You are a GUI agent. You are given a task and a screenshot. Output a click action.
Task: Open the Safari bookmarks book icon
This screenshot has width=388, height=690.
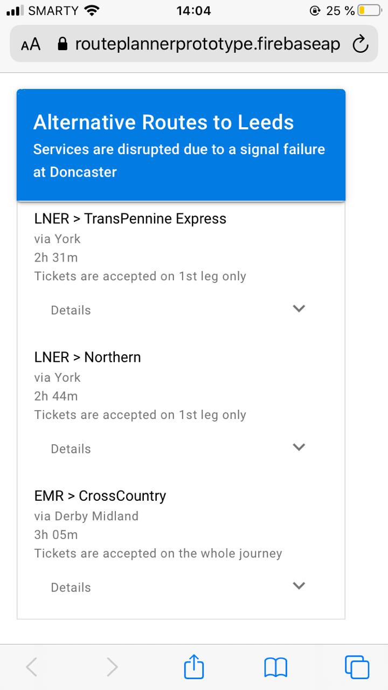click(275, 668)
